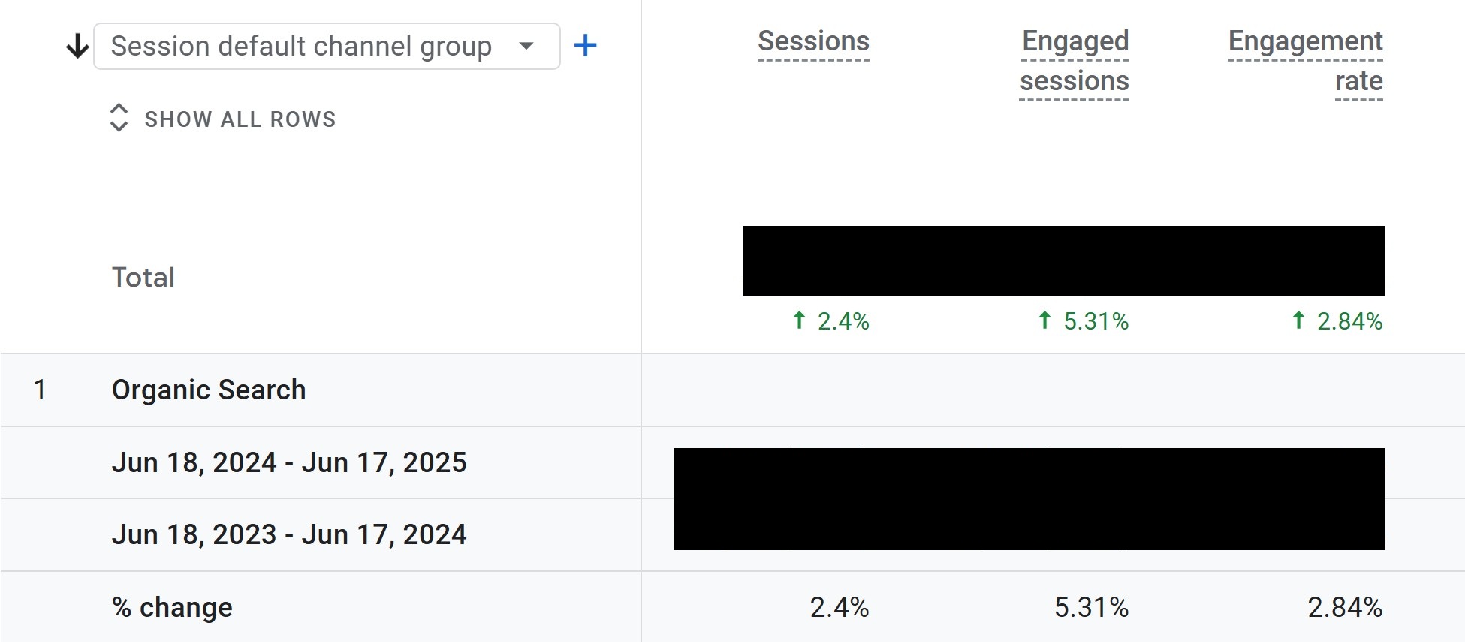The width and height of the screenshot is (1465, 644).
Task: Click the sort descending arrow icon
Action: click(x=77, y=47)
